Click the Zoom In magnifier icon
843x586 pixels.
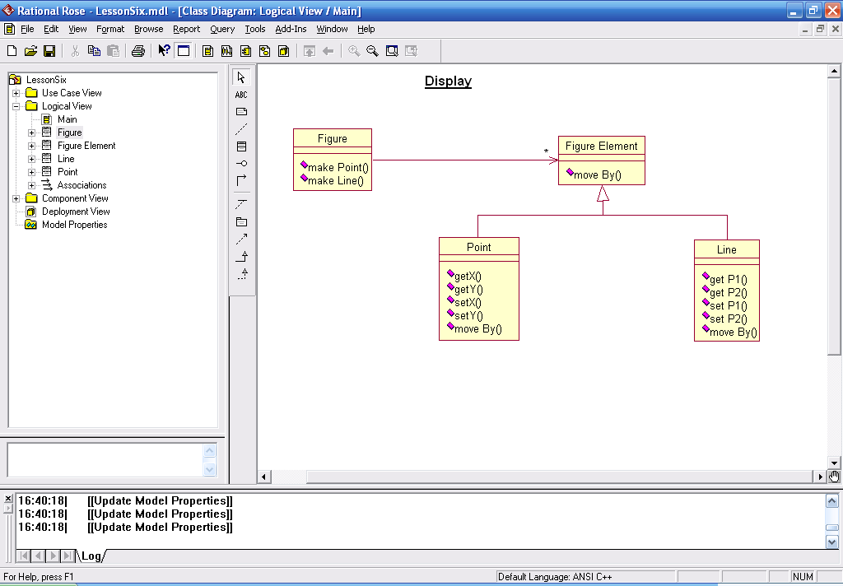click(x=354, y=51)
